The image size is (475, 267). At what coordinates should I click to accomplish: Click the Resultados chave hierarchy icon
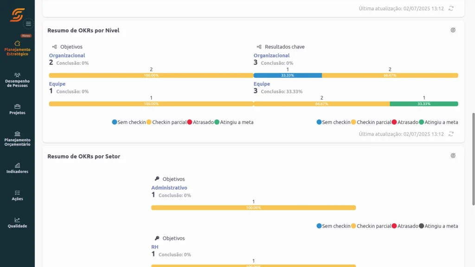pyautogui.click(x=259, y=47)
